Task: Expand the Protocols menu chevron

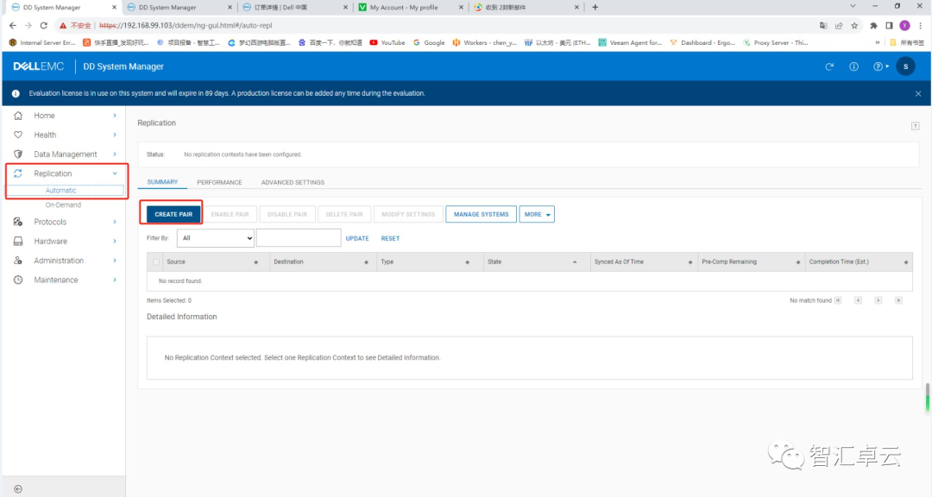Action: coord(115,222)
